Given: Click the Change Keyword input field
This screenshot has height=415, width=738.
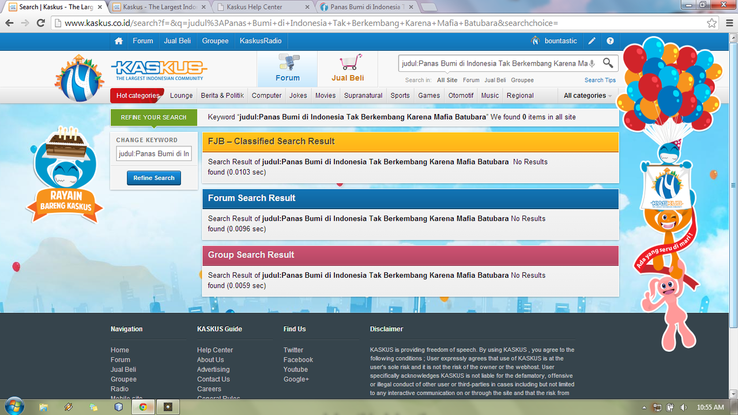Looking at the screenshot, I should tap(154, 154).
